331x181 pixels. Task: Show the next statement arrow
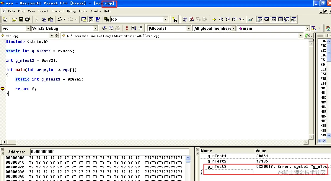pos(214,19)
